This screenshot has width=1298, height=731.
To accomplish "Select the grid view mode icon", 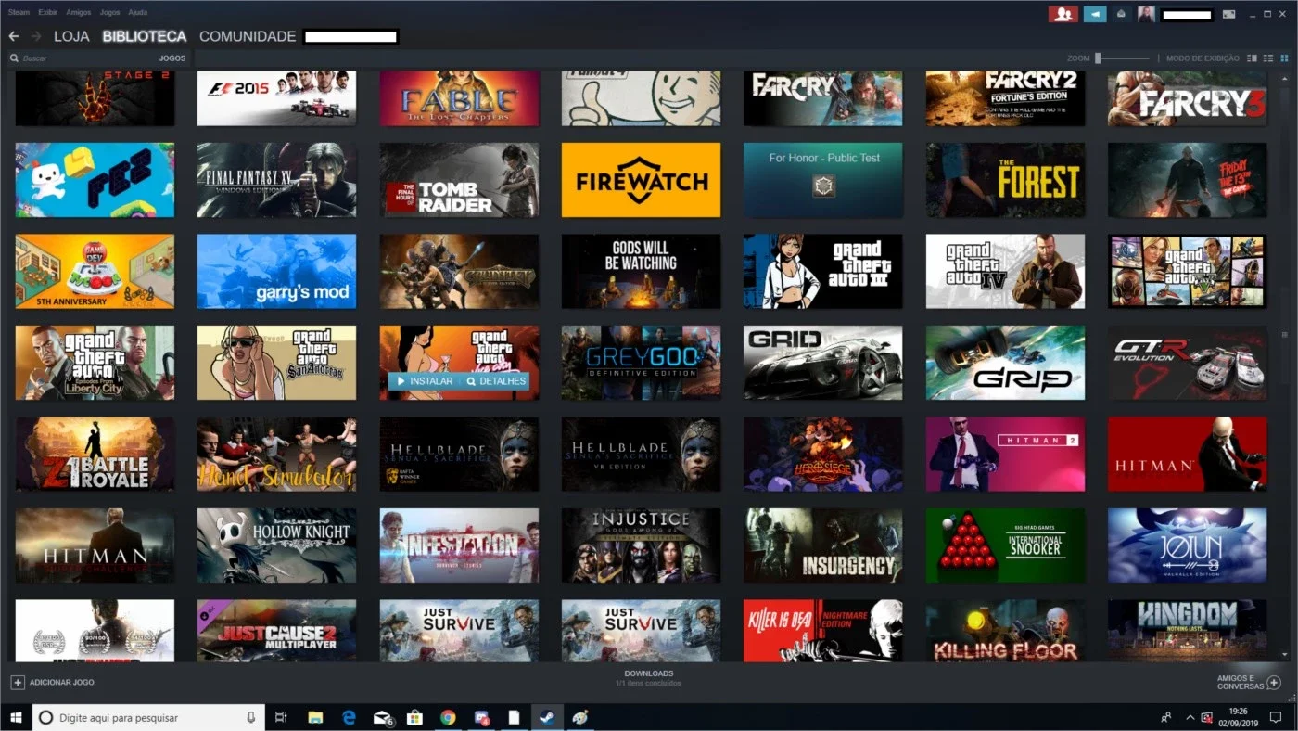I will pyautogui.click(x=1284, y=58).
